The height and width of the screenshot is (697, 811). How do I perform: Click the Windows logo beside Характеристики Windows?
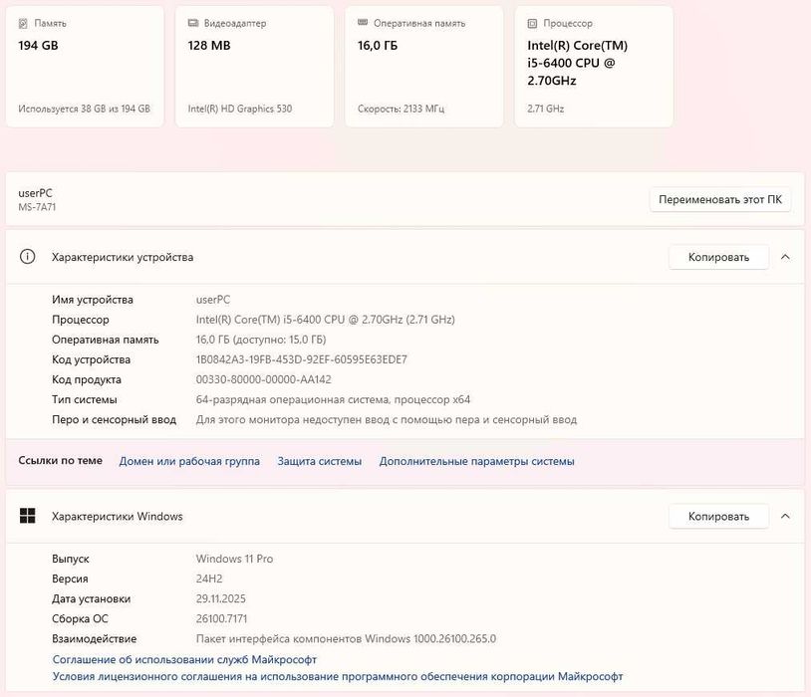pyautogui.click(x=28, y=516)
